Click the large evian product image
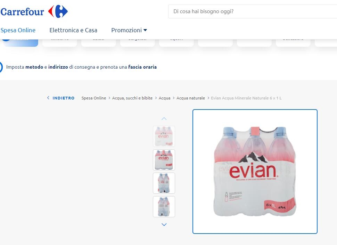This screenshot has width=337, height=245. [255, 172]
